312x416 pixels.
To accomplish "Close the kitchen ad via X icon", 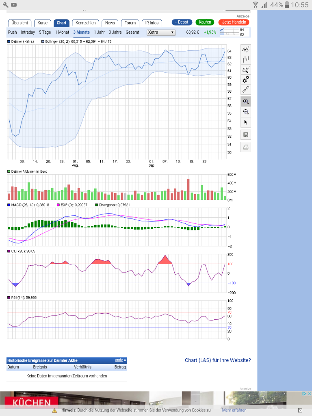I will pos(309,394).
